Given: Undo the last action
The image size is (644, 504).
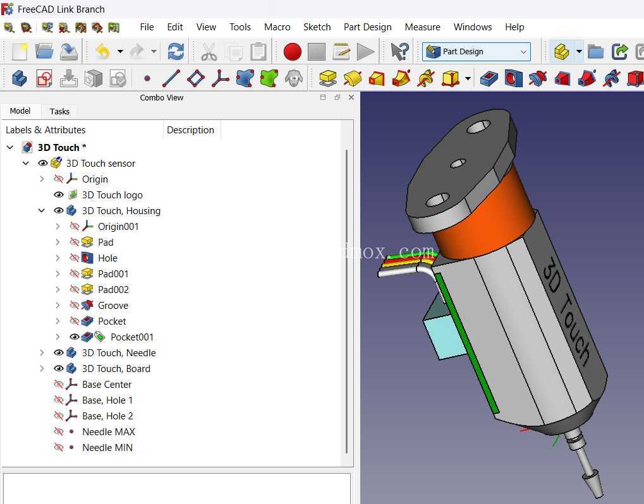Looking at the screenshot, I should 102,52.
